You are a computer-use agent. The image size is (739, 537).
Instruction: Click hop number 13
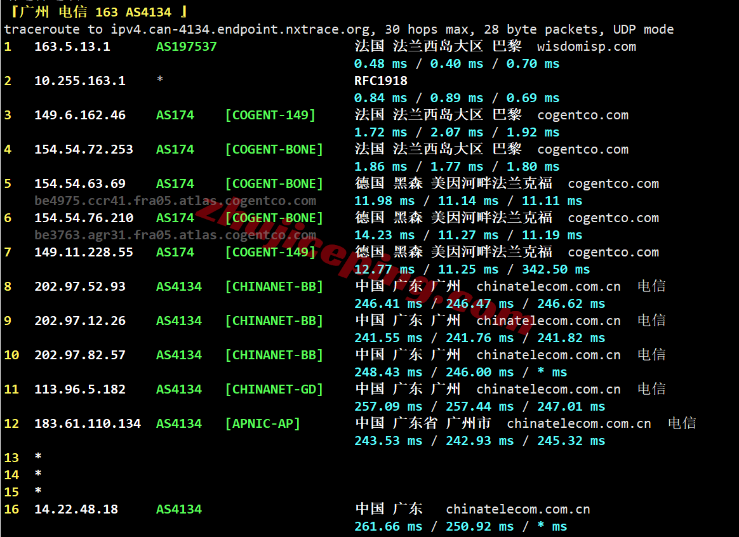point(11,458)
